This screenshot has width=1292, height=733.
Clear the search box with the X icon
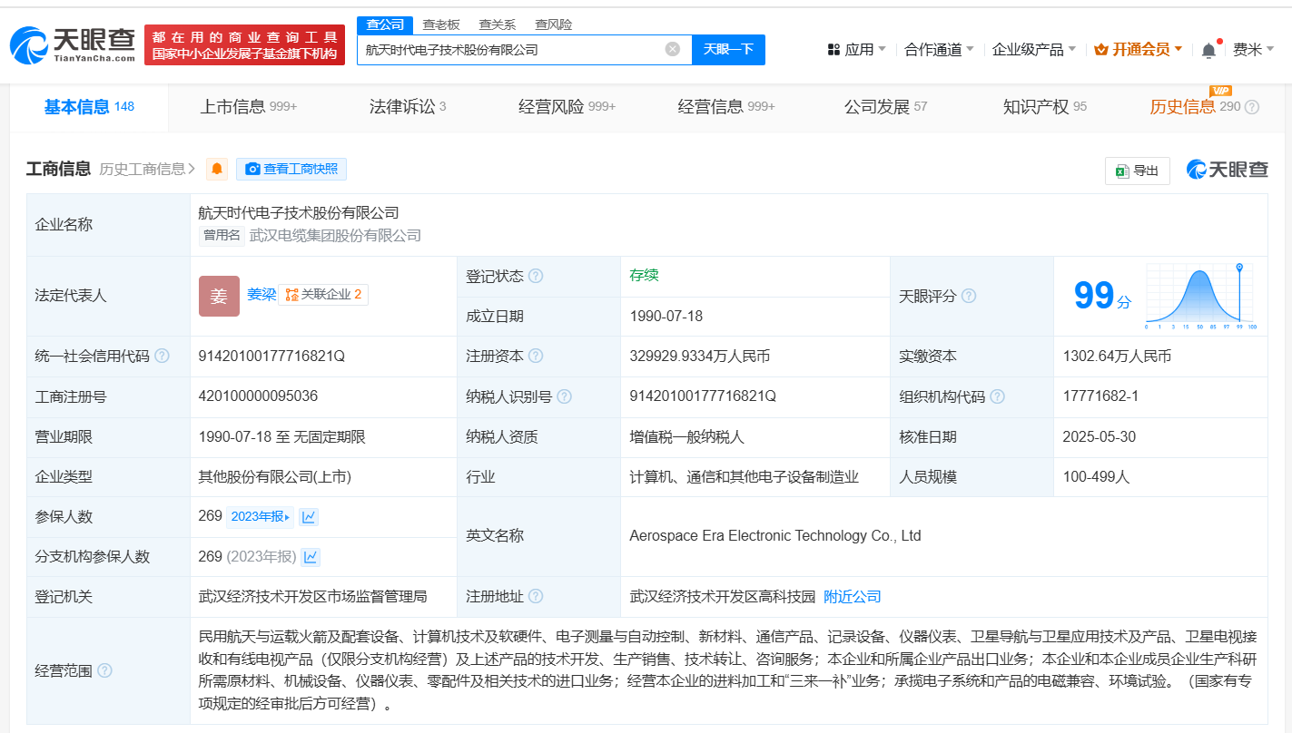pos(672,49)
